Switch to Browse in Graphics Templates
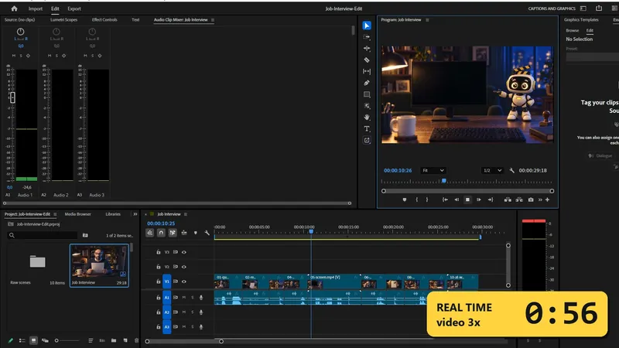Screen dimensions: 619x348 pos(572,30)
